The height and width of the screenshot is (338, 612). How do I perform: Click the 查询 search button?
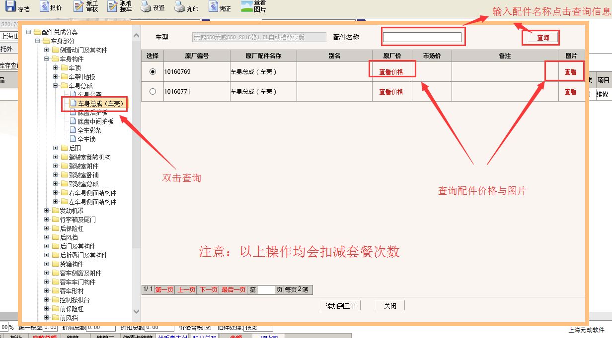click(x=542, y=38)
